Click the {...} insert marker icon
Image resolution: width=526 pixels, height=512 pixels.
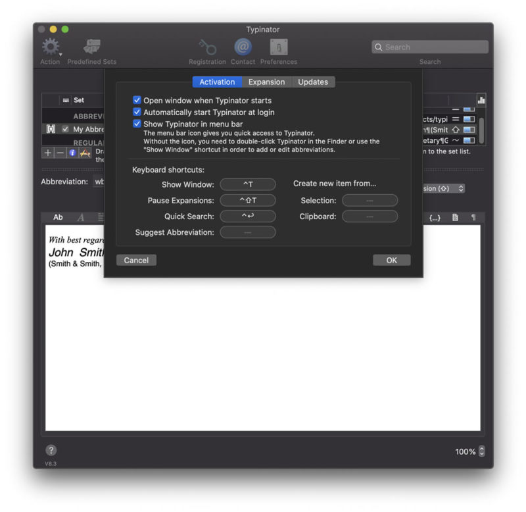tap(435, 218)
